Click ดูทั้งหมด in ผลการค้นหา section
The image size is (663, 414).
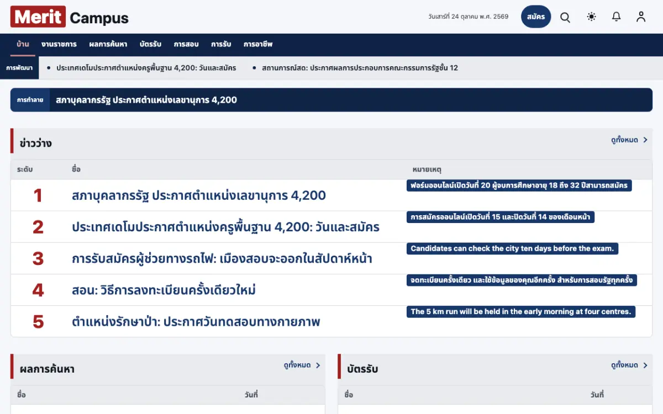tap(297, 365)
